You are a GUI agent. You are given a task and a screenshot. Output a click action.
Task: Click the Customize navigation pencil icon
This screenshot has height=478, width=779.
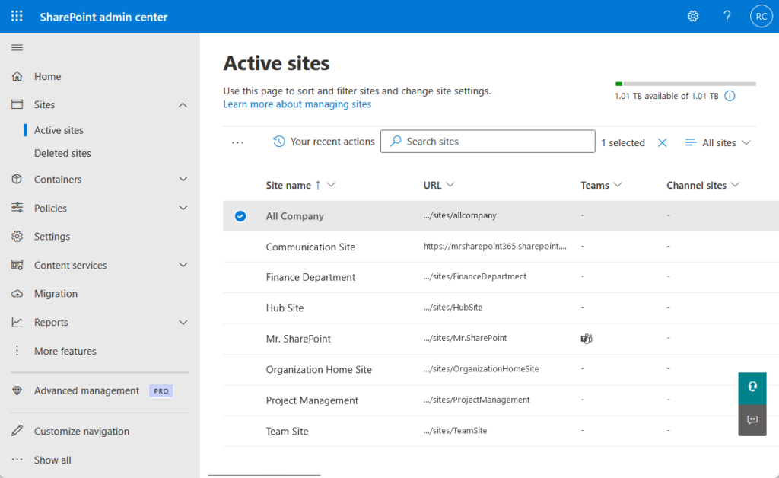(17, 430)
